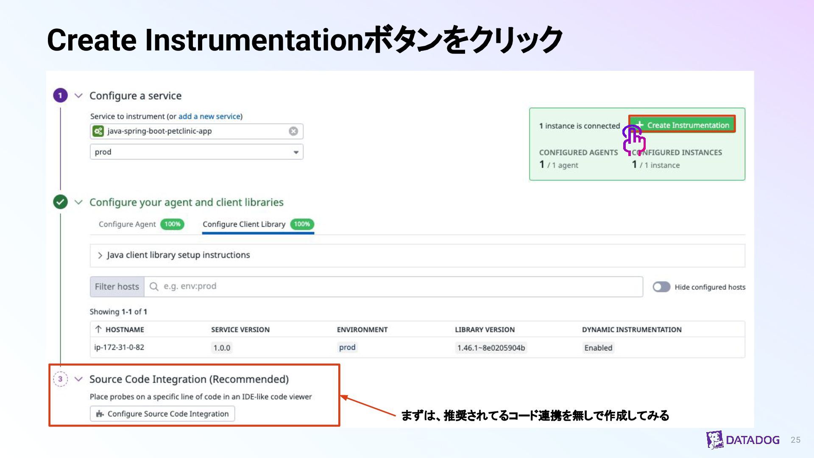Click Configure Source Code Integration button

(x=162, y=413)
